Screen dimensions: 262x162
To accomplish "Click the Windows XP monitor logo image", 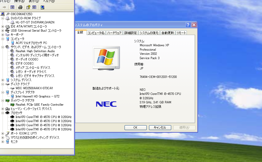I will pos(106,58).
